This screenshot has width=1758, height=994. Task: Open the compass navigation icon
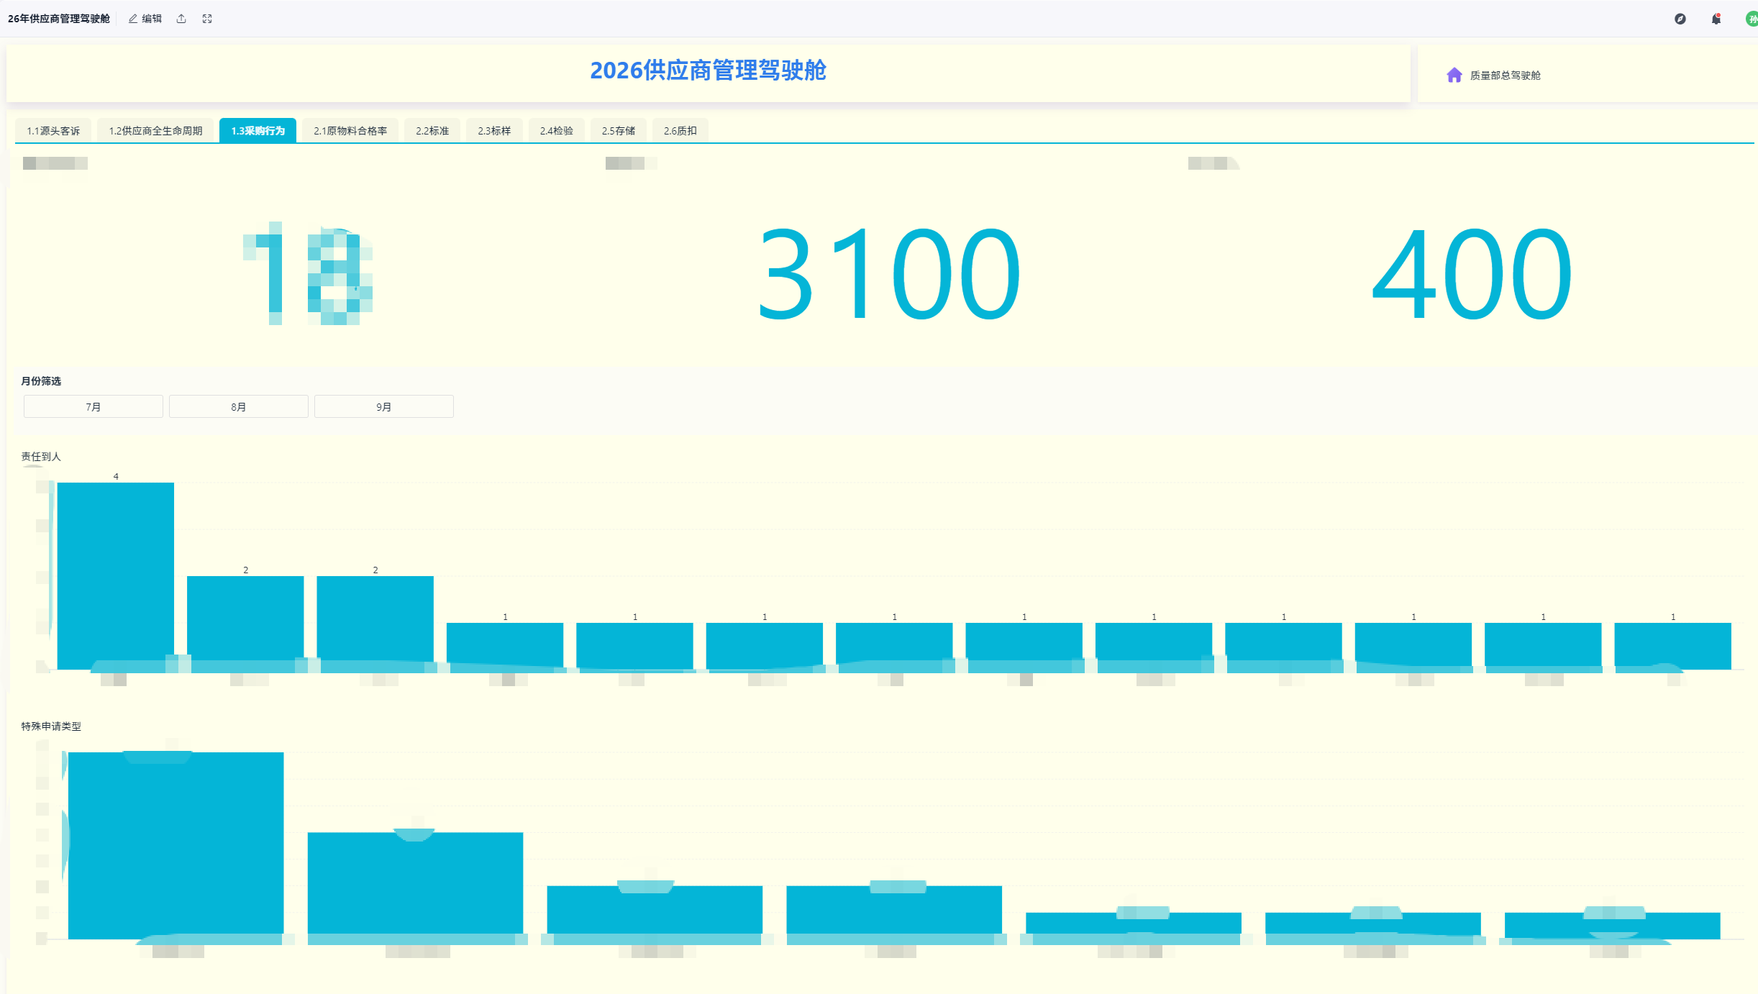point(1680,19)
